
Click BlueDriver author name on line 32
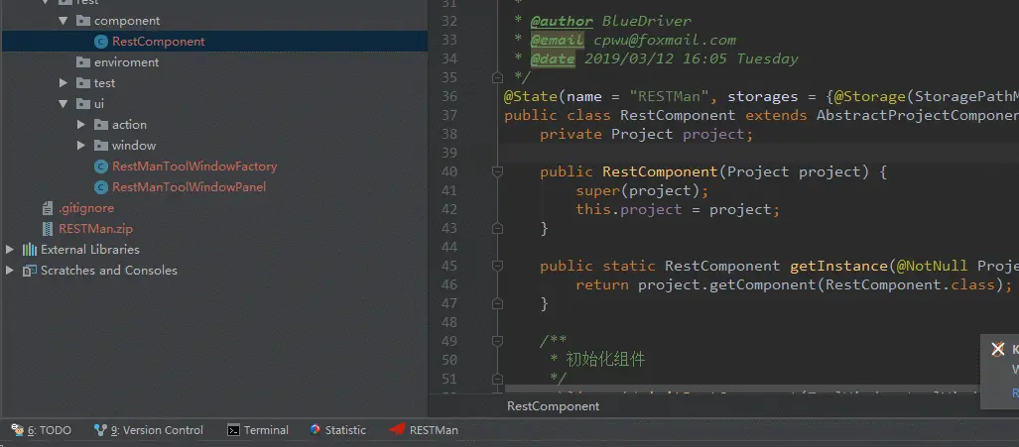(x=647, y=22)
